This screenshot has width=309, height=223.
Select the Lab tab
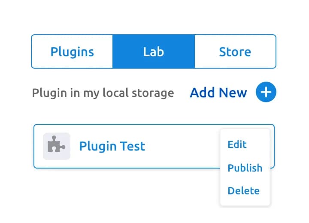tap(154, 51)
